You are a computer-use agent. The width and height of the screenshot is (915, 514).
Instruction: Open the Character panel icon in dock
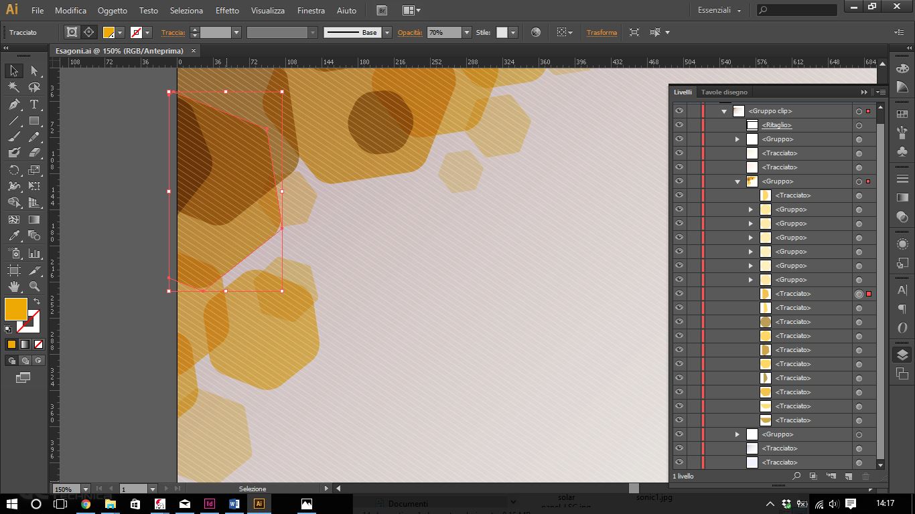pyautogui.click(x=902, y=290)
